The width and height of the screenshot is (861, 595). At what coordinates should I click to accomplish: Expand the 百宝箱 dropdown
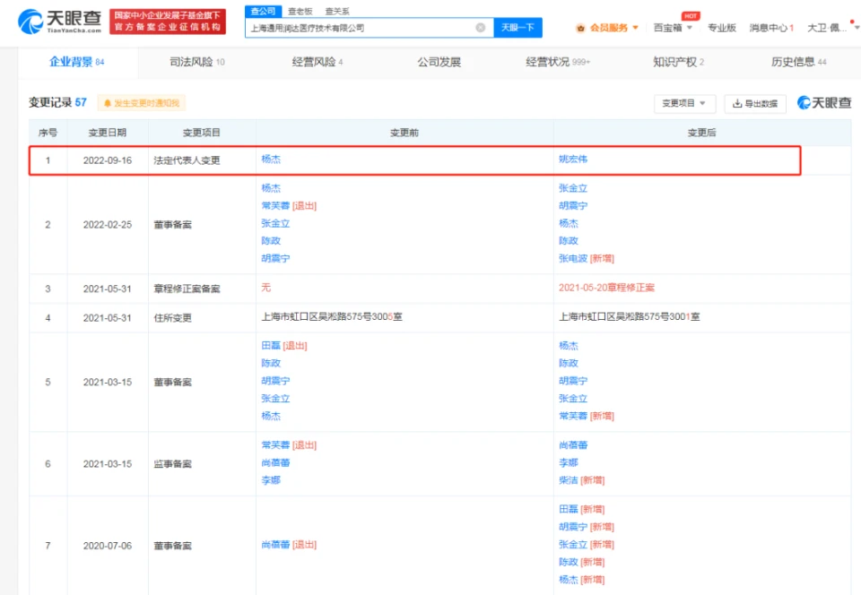click(689, 28)
